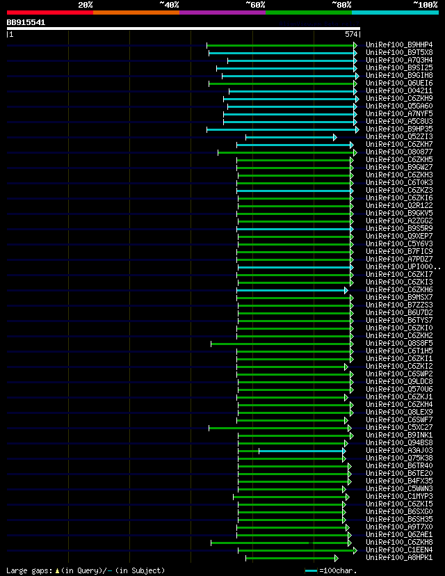Open the truncated UniRef100_UPI000.. hit
Screen dimensions: 445x576
(403, 266)
